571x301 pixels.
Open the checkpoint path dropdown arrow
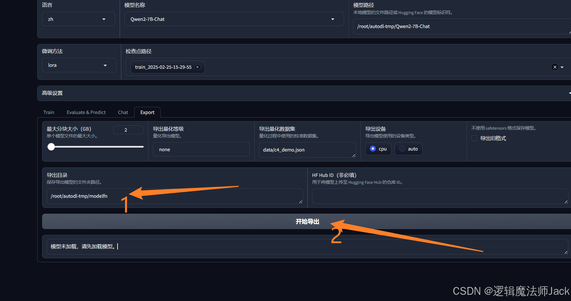click(x=562, y=67)
